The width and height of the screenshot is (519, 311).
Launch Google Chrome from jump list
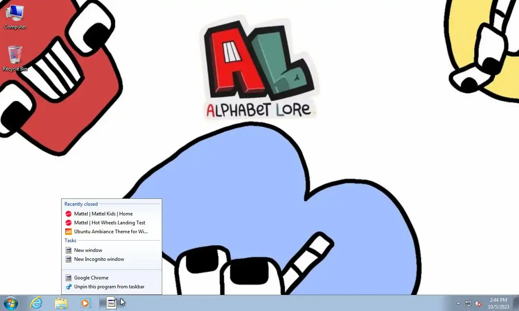[112, 278]
